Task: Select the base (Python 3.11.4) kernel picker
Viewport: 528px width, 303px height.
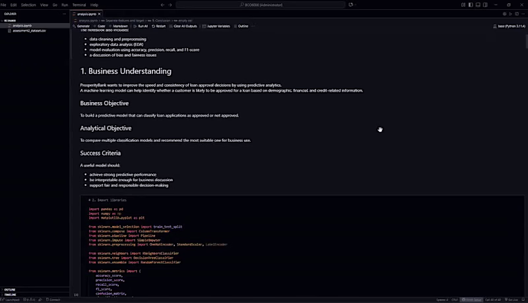Action: point(509,26)
